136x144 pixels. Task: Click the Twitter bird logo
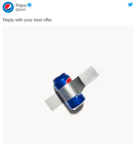click(x=130, y=4)
